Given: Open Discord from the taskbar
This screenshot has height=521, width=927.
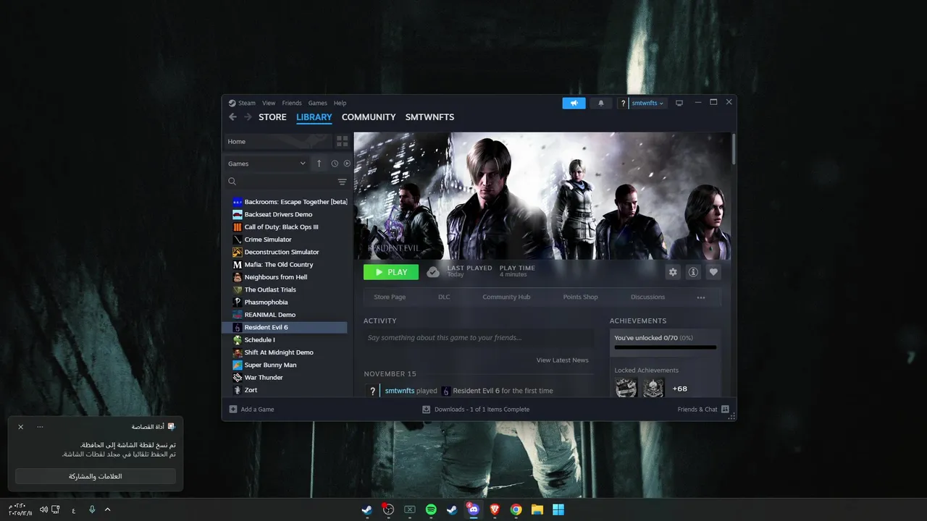Looking at the screenshot, I should point(474,509).
